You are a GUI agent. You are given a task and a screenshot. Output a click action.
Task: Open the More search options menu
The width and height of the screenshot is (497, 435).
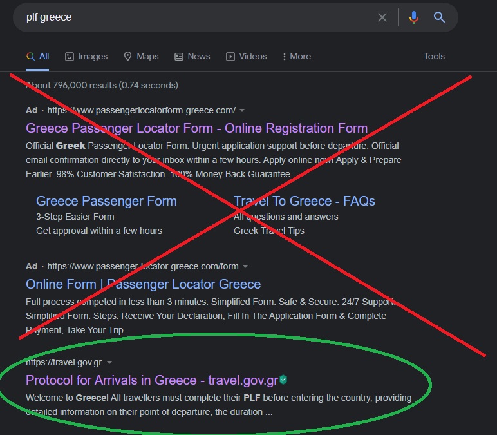(x=297, y=57)
